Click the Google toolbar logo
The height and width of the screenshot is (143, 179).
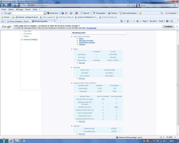[x=8, y=13]
